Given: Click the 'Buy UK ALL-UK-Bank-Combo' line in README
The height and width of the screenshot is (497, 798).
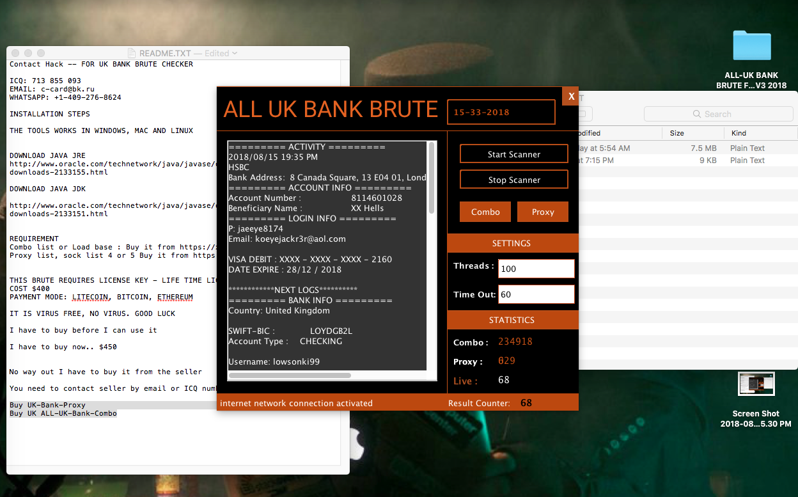Looking at the screenshot, I should pyautogui.click(x=63, y=413).
